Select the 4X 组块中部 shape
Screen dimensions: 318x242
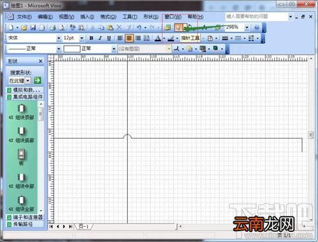click(x=21, y=181)
